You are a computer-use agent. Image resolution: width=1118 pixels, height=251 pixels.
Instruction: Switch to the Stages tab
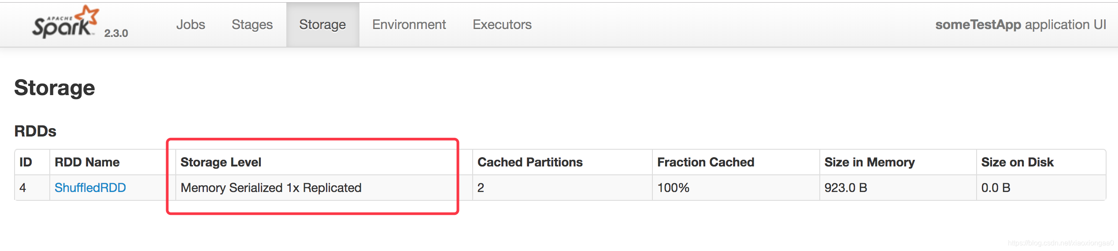[252, 25]
